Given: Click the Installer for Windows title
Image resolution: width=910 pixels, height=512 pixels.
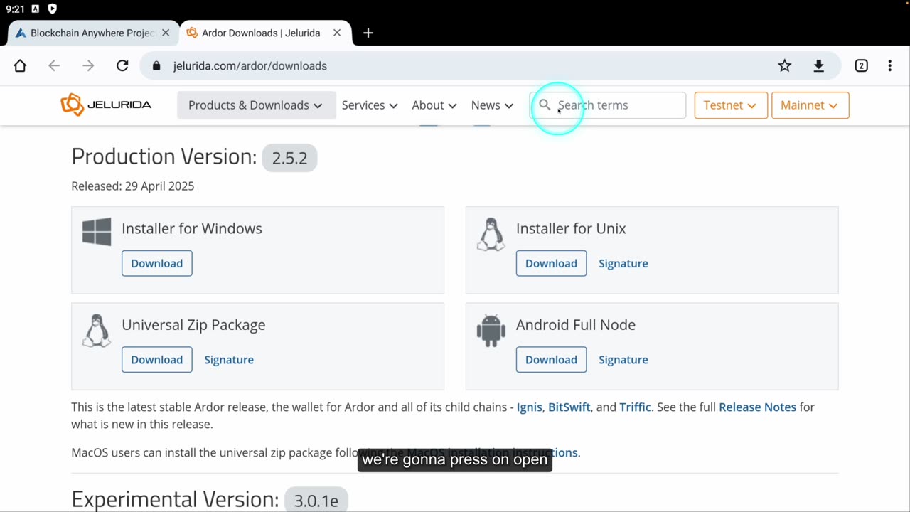Looking at the screenshot, I should (x=192, y=228).
